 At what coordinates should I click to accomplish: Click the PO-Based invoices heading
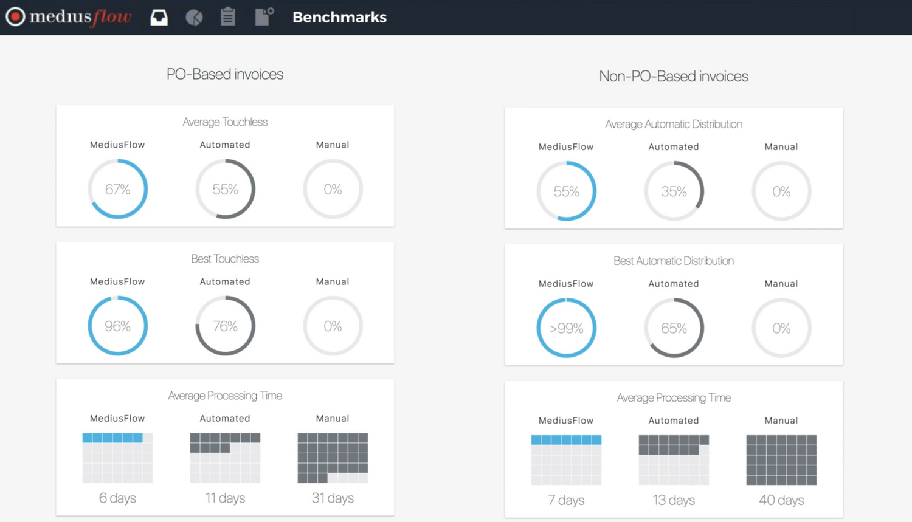tap(225, 74)
